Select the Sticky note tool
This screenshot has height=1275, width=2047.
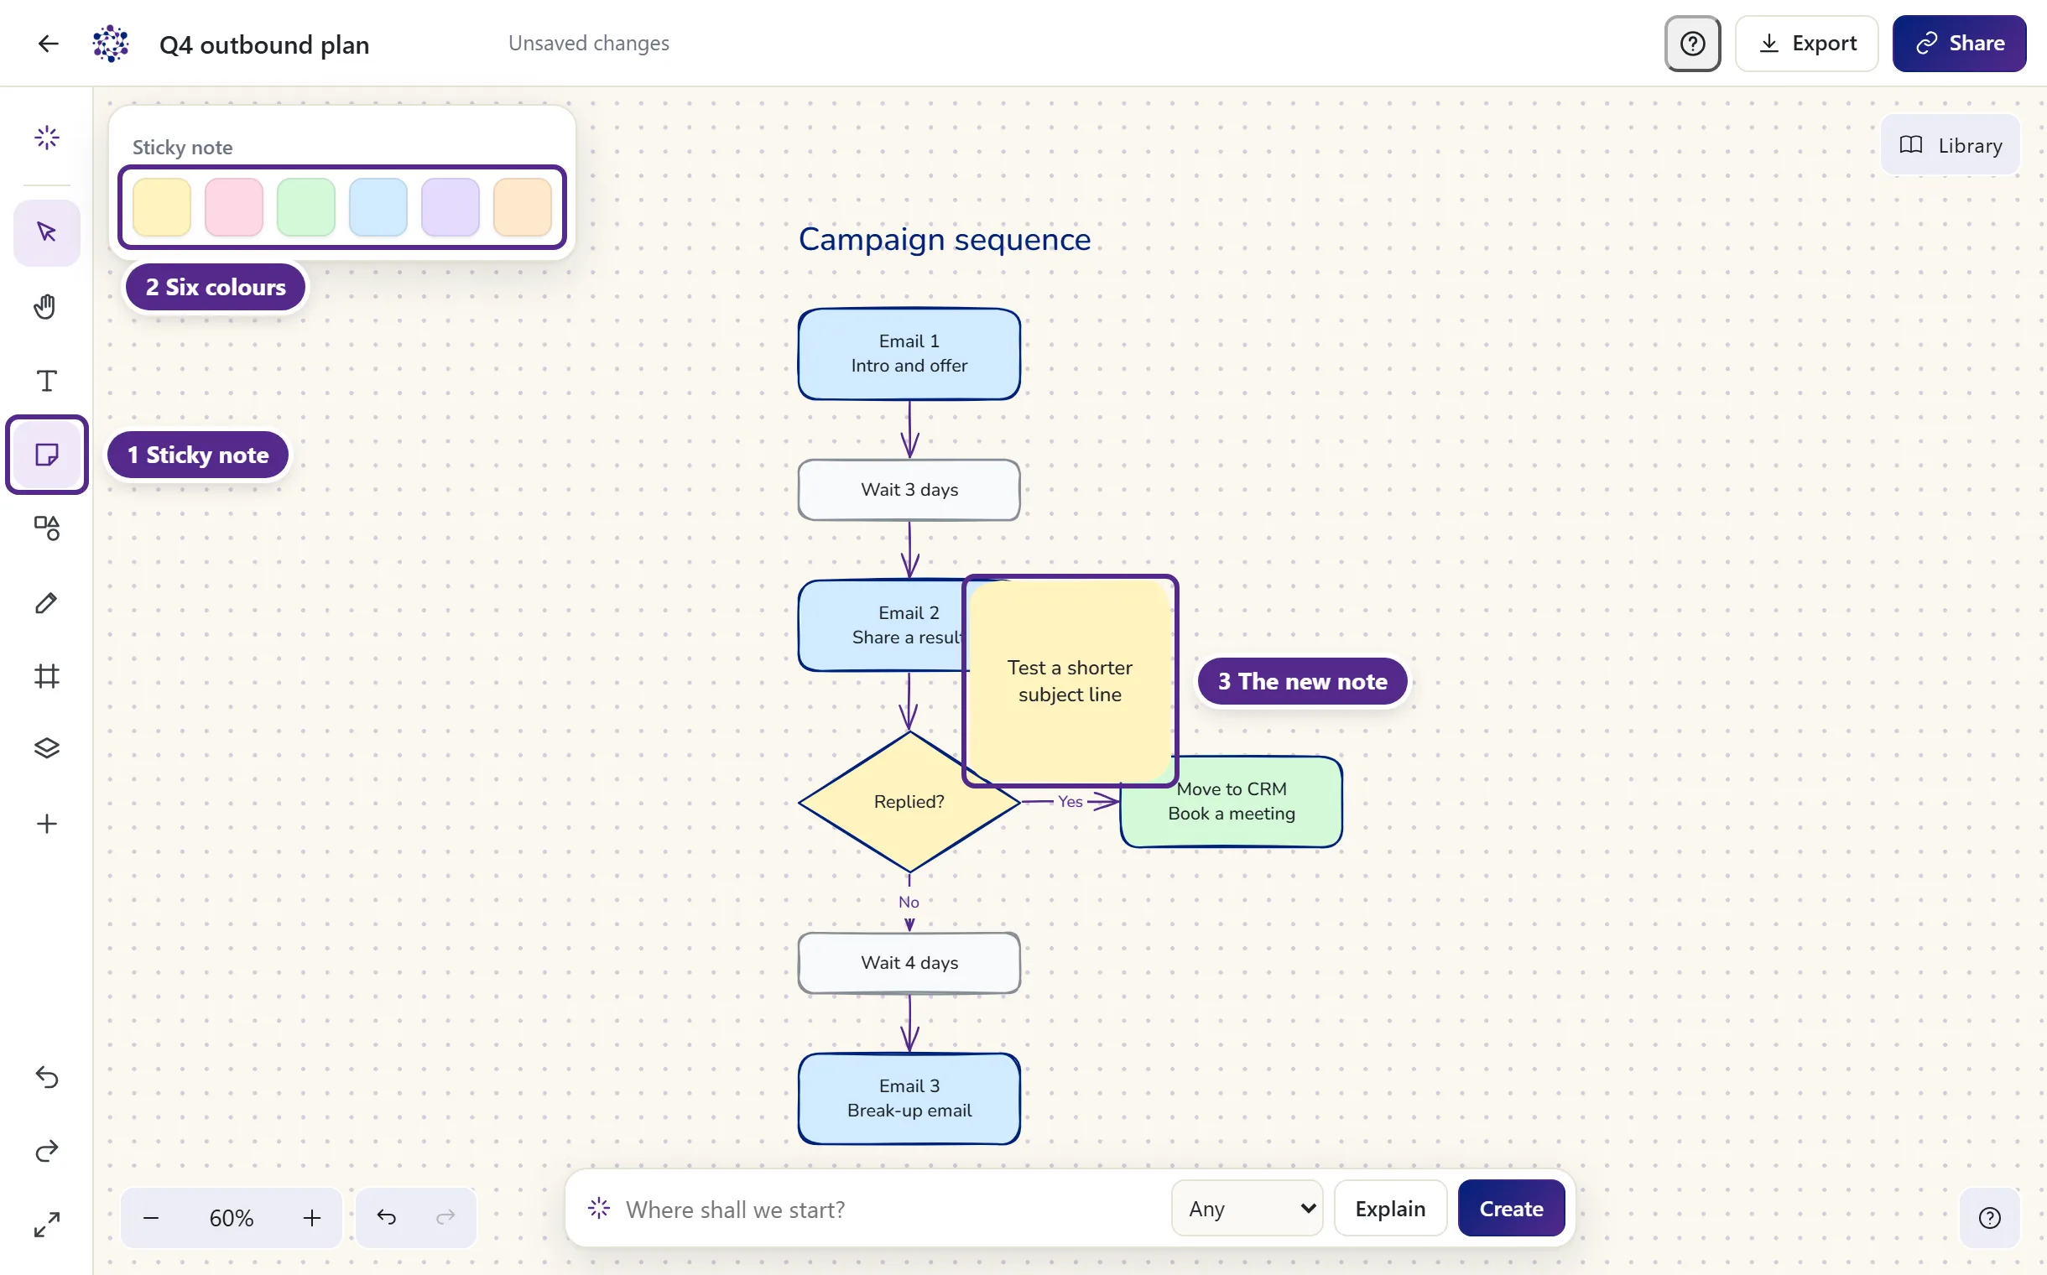(47, 455)
